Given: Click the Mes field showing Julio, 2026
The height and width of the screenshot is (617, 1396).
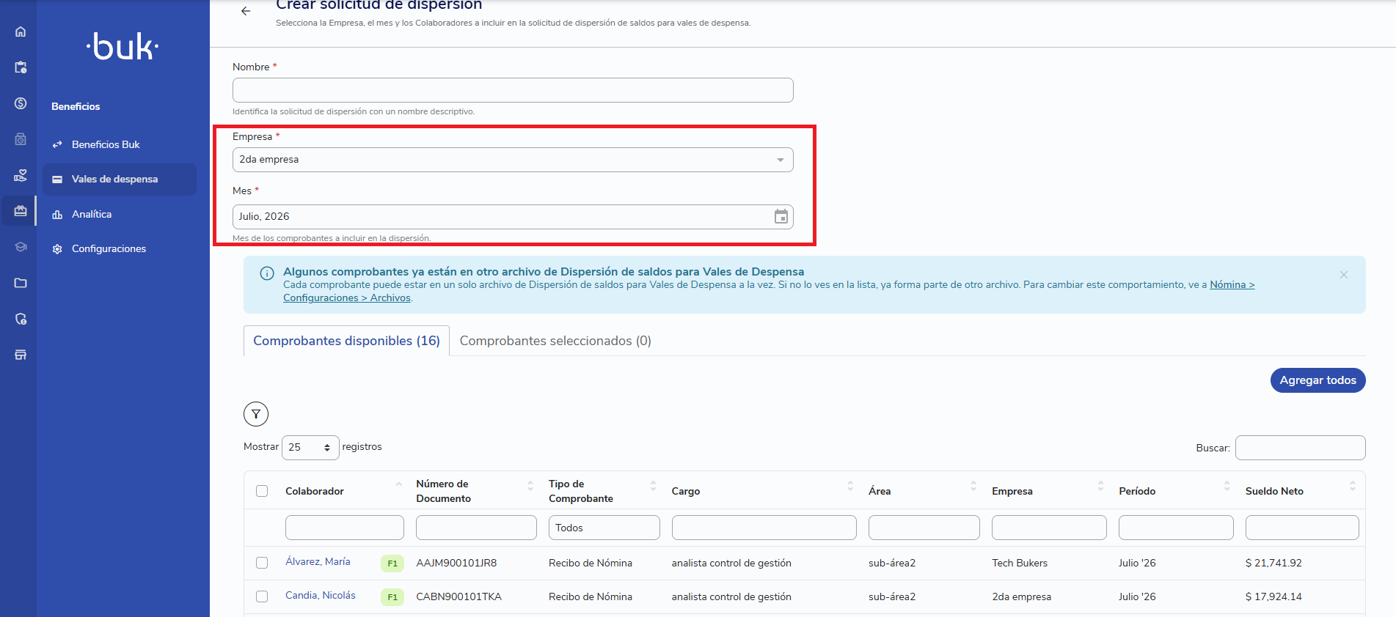Looking at the screenshot, I should point(513,217).
